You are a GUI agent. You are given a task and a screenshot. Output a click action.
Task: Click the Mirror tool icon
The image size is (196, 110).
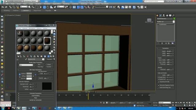pos(111,7)
